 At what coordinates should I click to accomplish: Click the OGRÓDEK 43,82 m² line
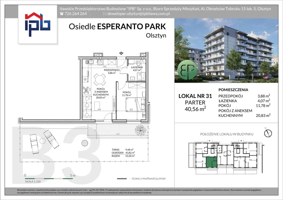[x=123, y=152]
